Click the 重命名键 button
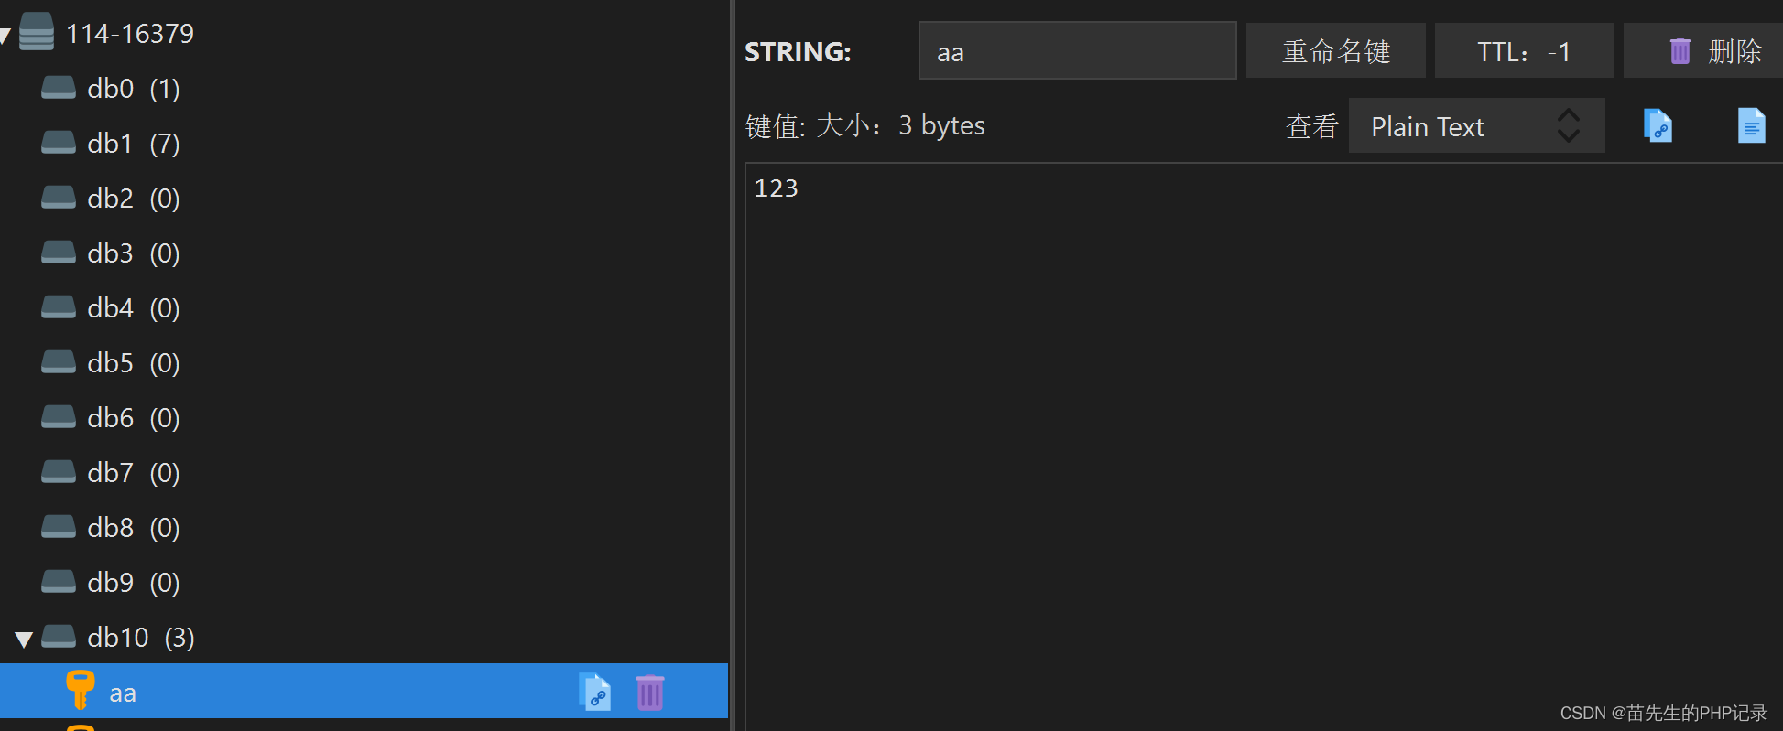1783x731 pixels. coord(1335,50)
